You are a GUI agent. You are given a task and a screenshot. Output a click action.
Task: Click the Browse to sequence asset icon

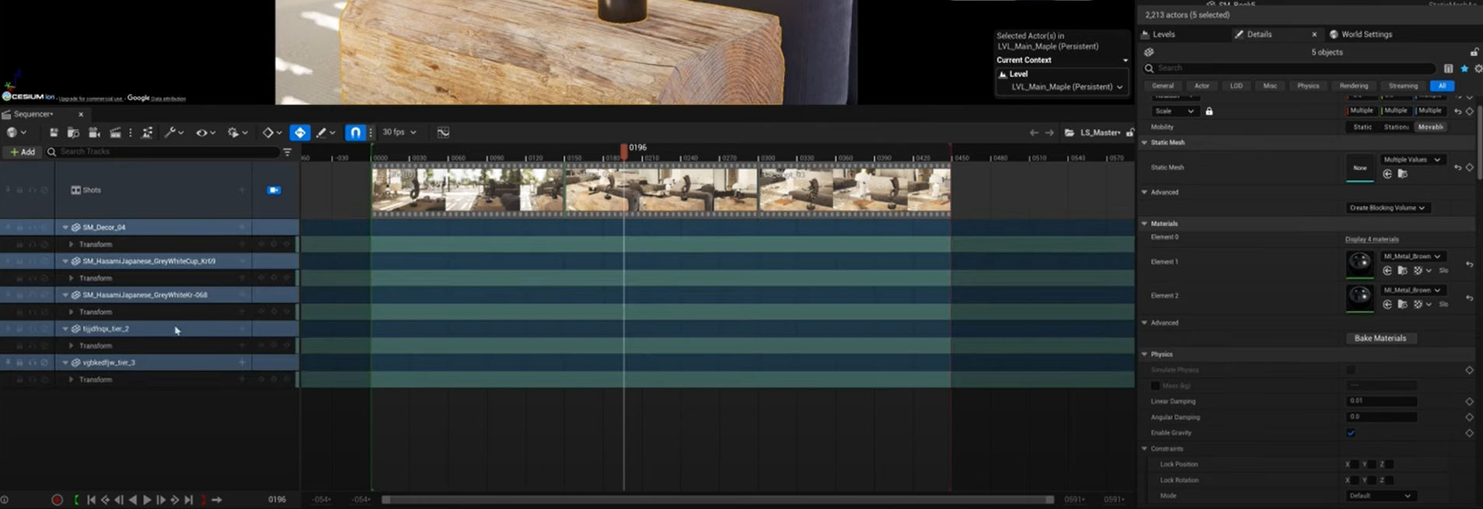click(x=74, y=133)
